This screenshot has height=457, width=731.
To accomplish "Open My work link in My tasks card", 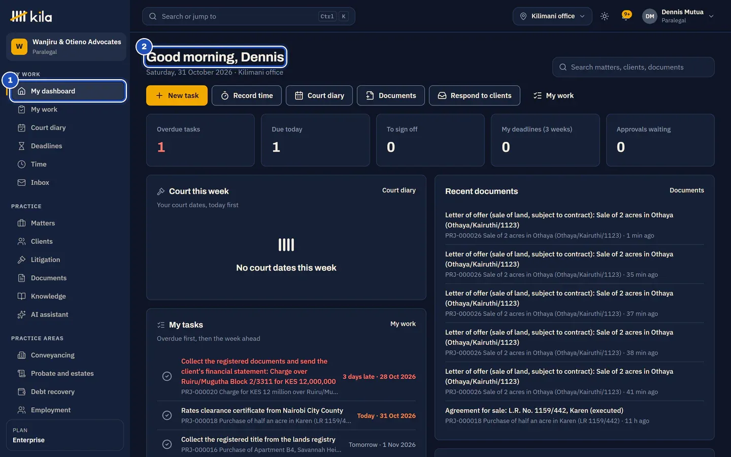I will click(403, 324).
